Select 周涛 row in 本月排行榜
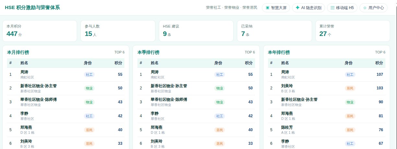 coord(66,74)
